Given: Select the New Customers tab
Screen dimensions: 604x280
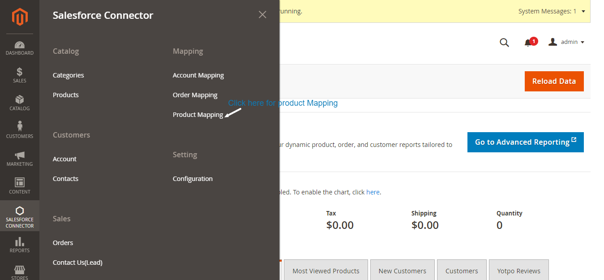Looking at the screenshot, I should pos(402,271).
